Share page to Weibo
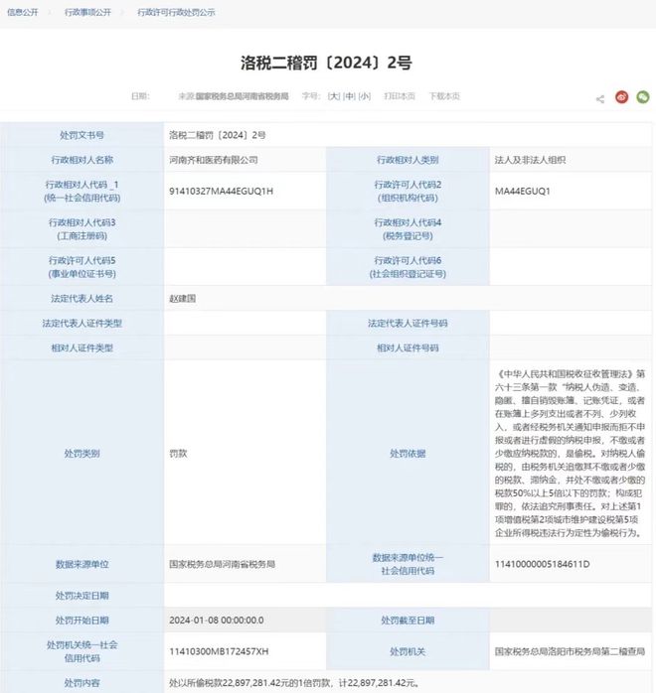656x693 pixels. [x=622, y=97]
